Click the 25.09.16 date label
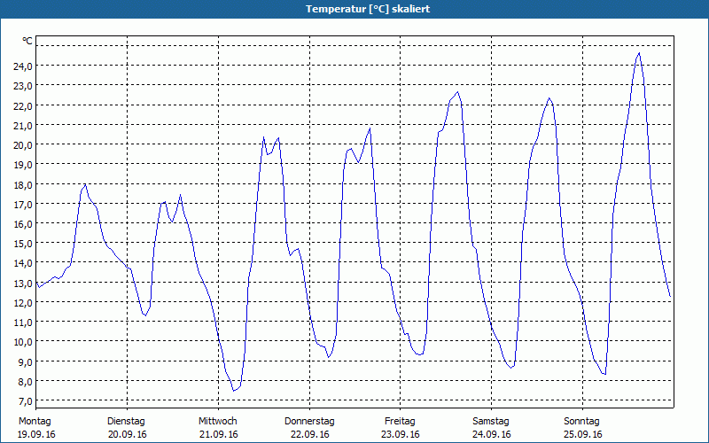709x443 pixels. [x=583, y=434]
